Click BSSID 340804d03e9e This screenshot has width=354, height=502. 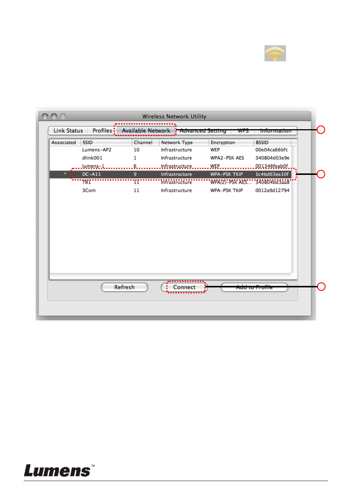pos(272,158)
